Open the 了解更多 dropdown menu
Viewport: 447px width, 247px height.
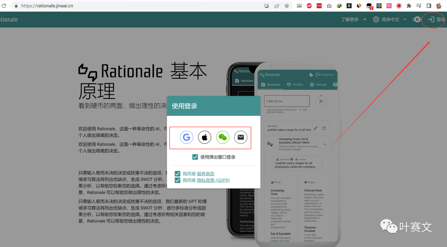point(350,19)
